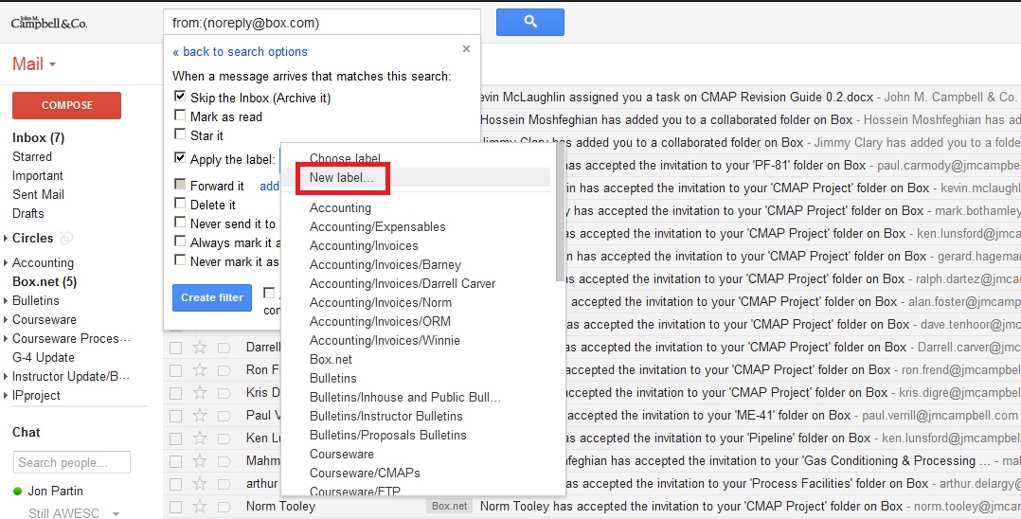The image size is (1021, 519).
Task: Toggle the Apply the label checkbox
Action: tap(180, 157)
